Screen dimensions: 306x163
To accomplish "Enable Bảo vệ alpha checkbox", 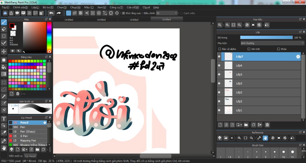I will [x=220, y=49].
